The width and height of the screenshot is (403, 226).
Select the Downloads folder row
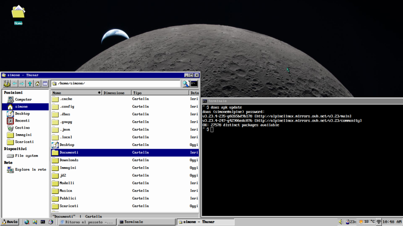click(x=125, y=160)
